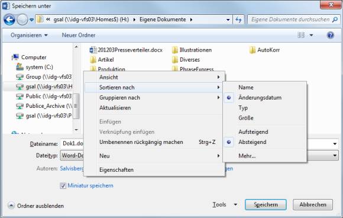The image size is (343, 218).
Task: Click folder tree scrollbar down arrow
Action: point(76,130)
